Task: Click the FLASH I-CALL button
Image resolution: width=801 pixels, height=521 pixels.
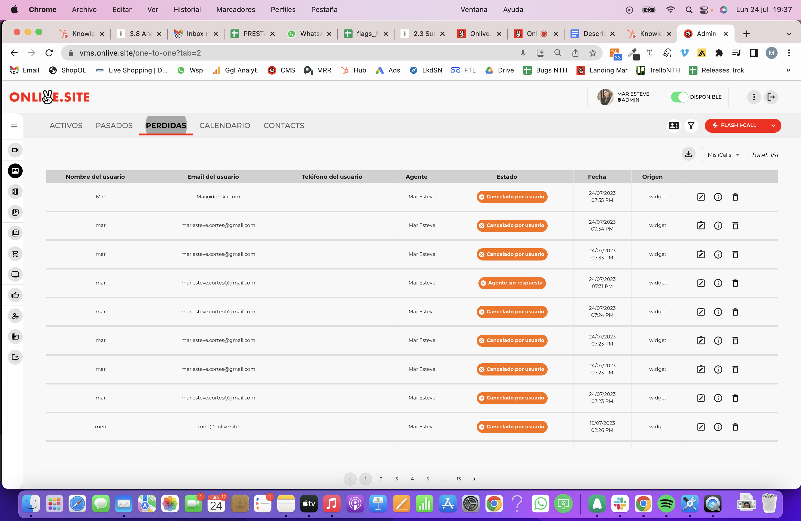Action: click(735, 126)
